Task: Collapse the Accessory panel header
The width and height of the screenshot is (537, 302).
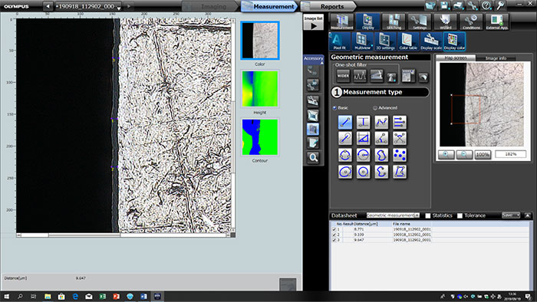Action: 313,59
